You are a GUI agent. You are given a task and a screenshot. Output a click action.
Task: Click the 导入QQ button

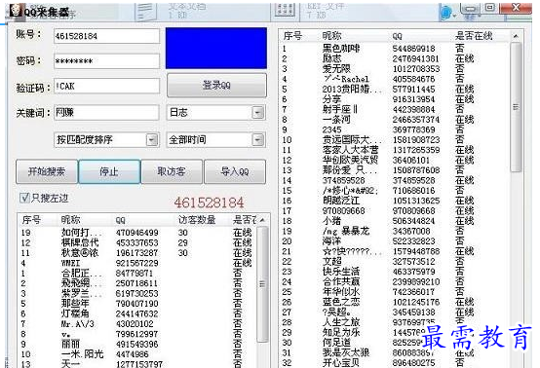[235, 171]
